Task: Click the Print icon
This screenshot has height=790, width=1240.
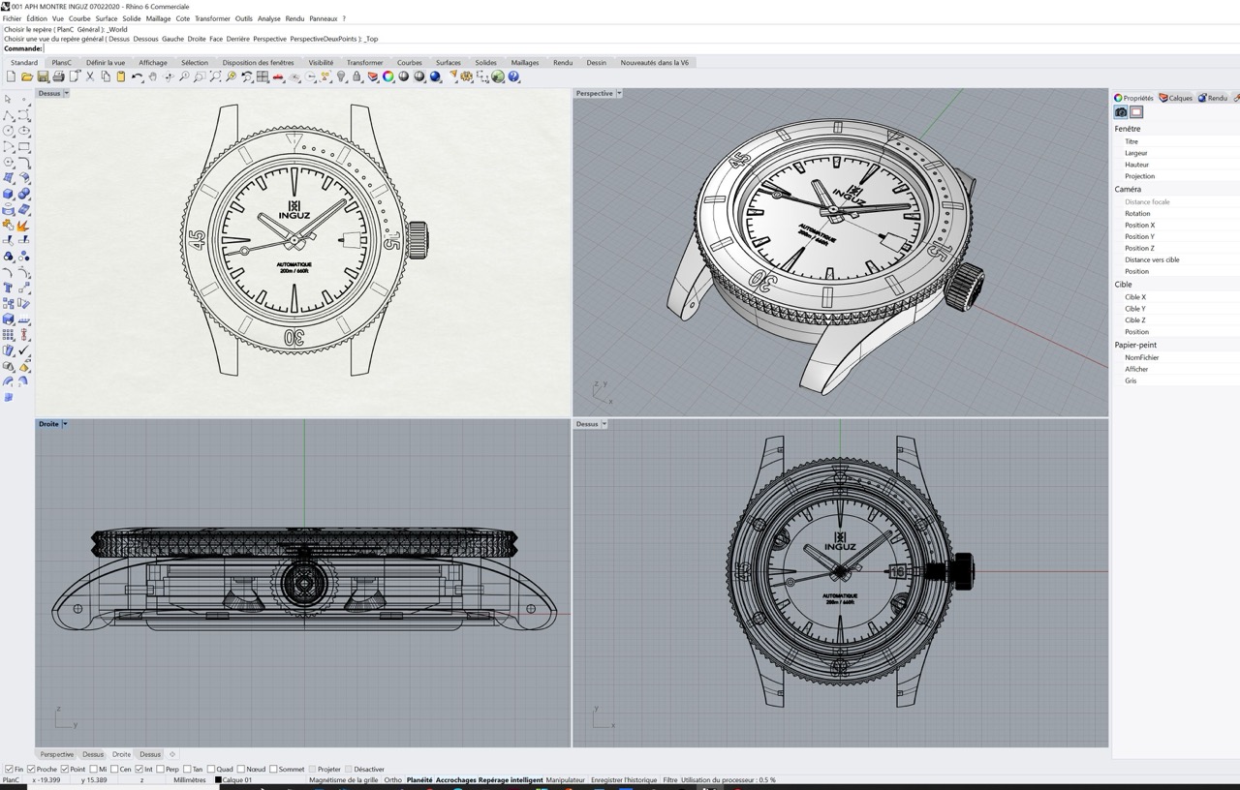Action: click(x=58, y=76)
